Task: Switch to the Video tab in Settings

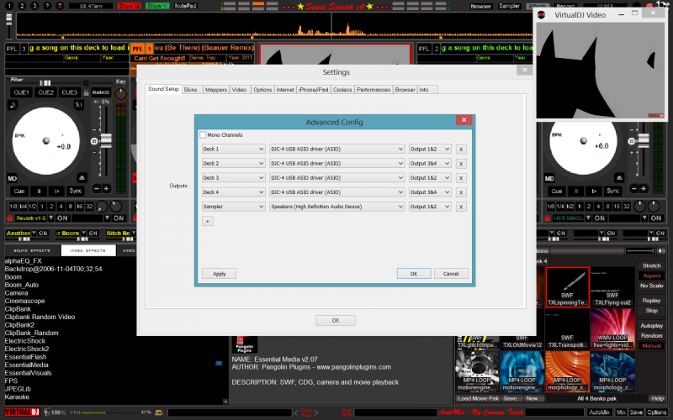Action: click(239, 90)
